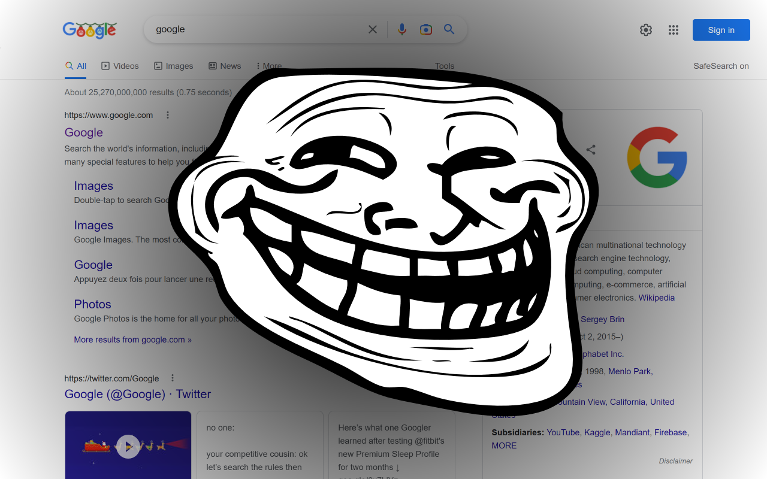The width and height of the screenshot is (767, 479).
Task: Click the Google G logo image
Action: click(657, 157)
